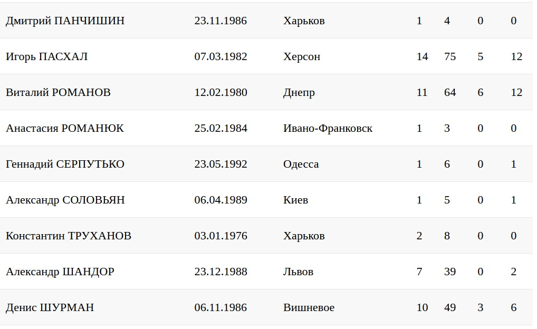Select the date 03.01.1976
This screenshot has height=329, width=537.
point(220,236)
